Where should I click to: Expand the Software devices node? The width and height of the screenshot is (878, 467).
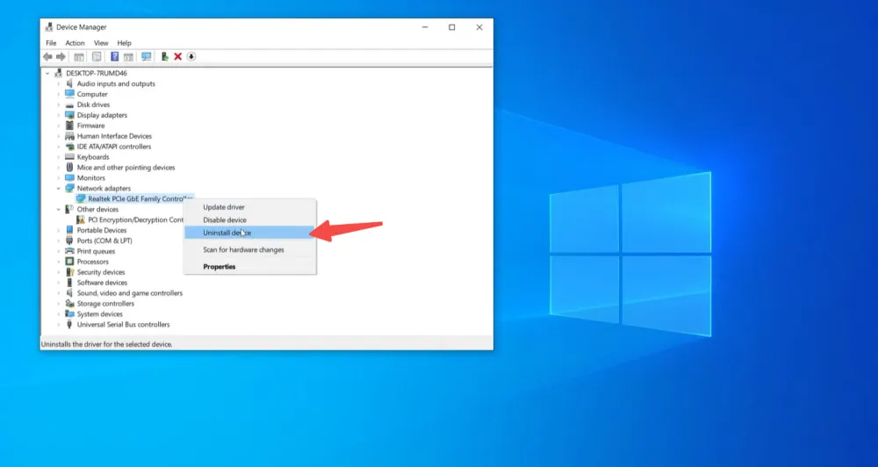point(58,283)
